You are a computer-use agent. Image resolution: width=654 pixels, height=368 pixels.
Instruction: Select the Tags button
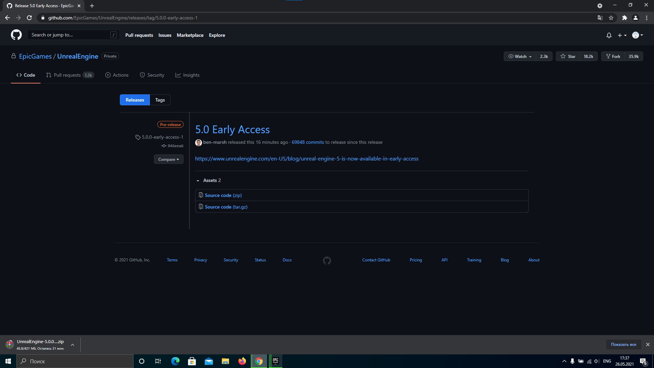click(160, 100)
